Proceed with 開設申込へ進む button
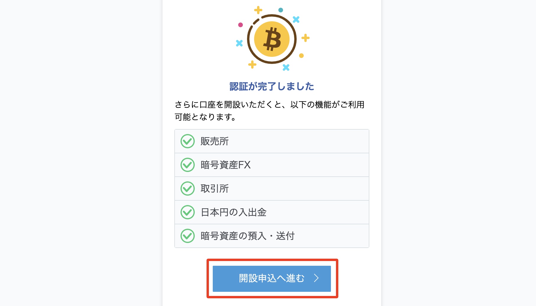The width and height of the screenshot is (536, 306). pos(272,278)
